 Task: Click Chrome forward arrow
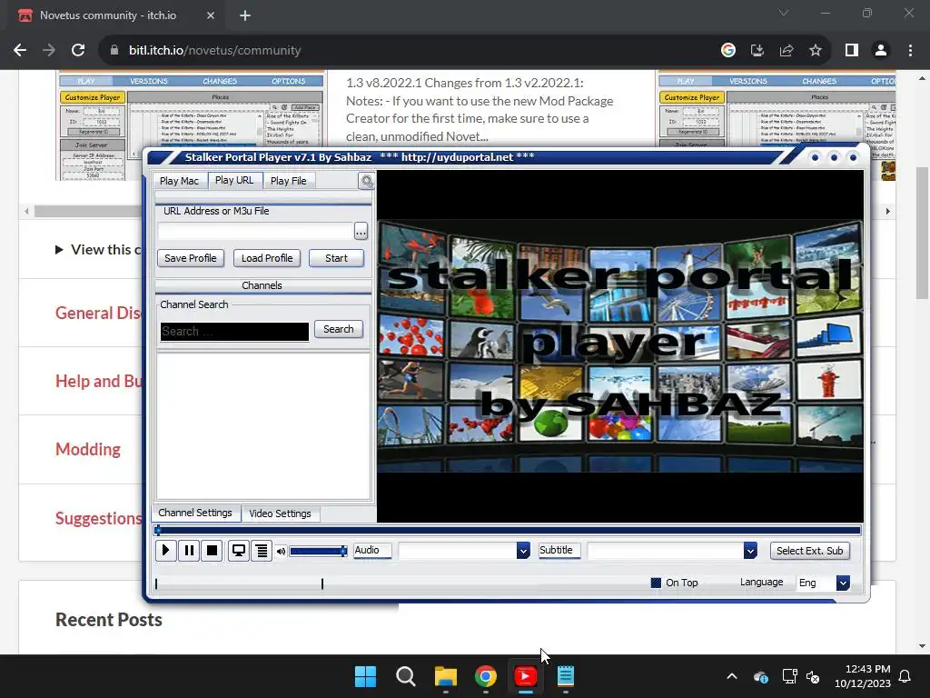[x=49, y=51]
